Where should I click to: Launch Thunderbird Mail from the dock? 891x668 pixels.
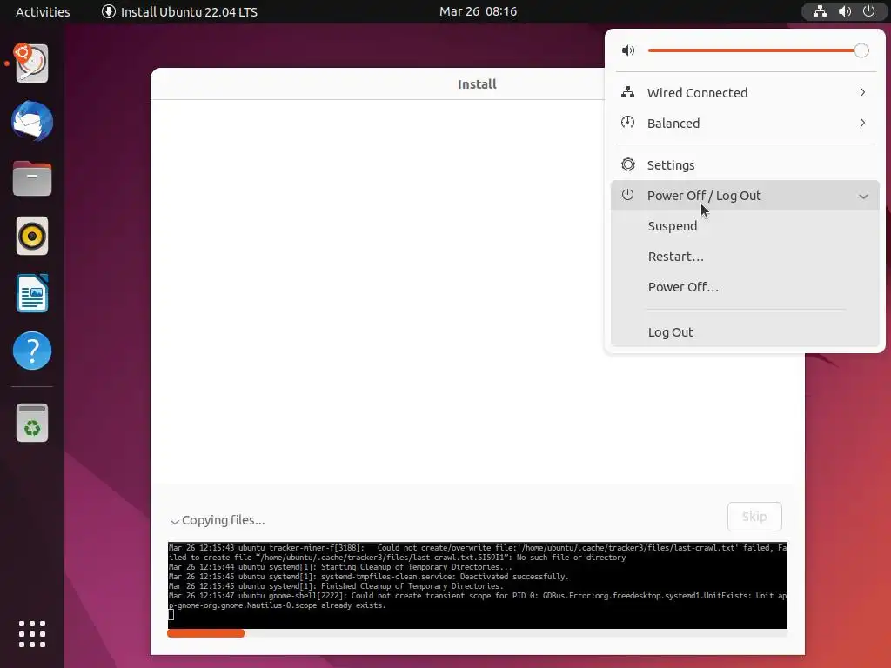(32, 121)
